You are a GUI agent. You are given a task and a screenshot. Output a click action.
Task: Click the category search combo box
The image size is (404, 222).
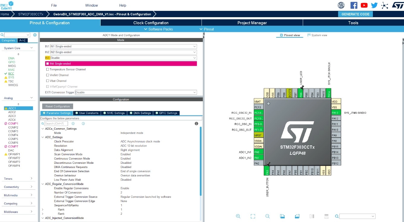(17, 35)
